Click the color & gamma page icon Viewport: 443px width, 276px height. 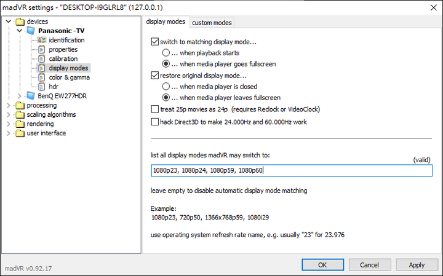42,77
